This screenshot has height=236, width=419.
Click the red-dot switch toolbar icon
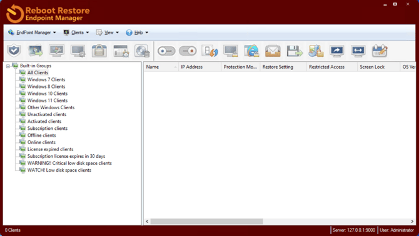(x=188, y=51)
